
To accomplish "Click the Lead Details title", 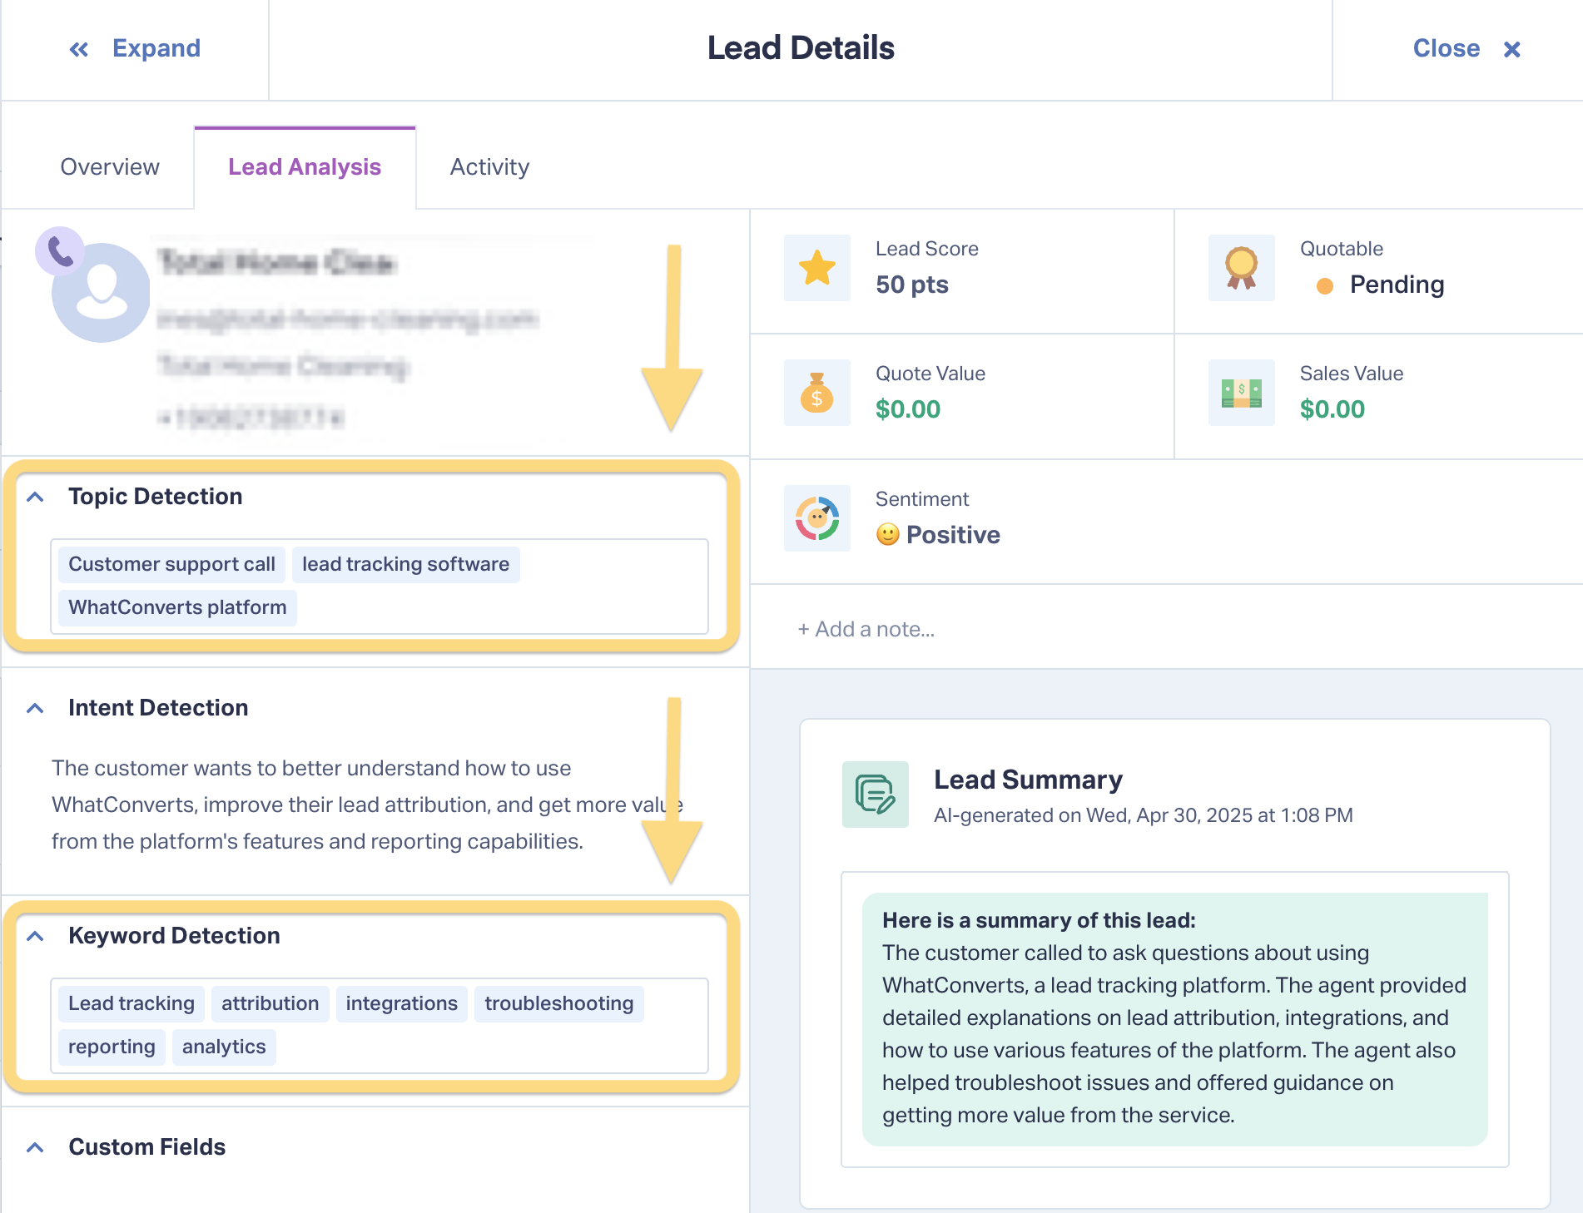I will click(x=801, y=48).
